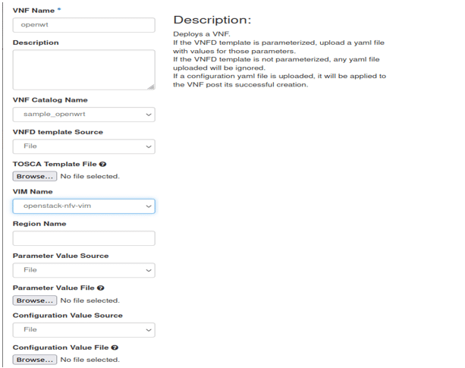Open the VNF Catalog Name dropdown
The image size is (465, 368).
coord(84,115)
